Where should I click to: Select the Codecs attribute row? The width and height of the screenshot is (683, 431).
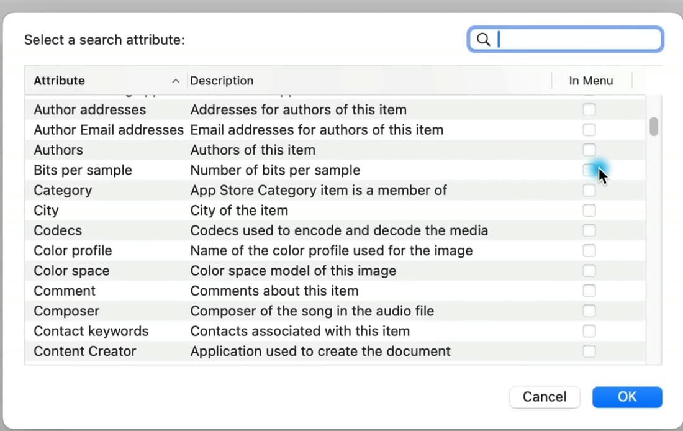coord(335,230)
